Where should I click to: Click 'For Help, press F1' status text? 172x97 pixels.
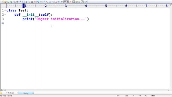(6, 96)
